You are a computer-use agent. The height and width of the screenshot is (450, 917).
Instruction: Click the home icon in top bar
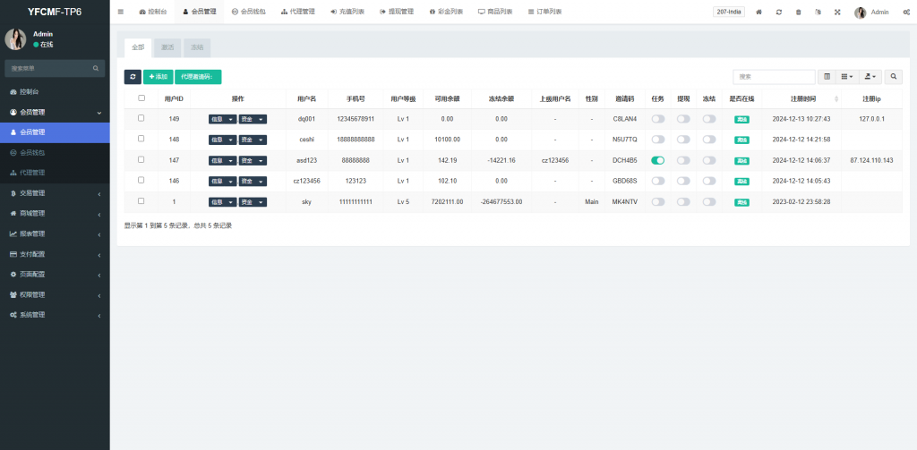point(759,13)
